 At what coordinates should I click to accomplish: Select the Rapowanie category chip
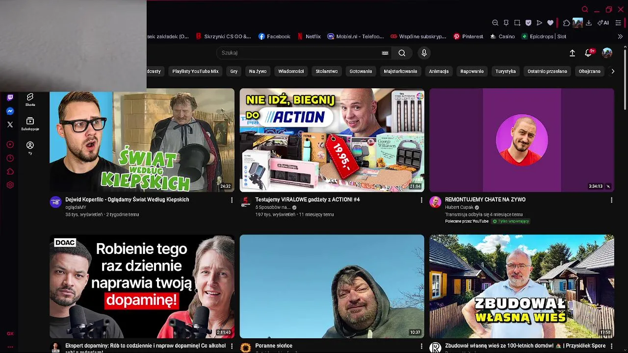472,71
